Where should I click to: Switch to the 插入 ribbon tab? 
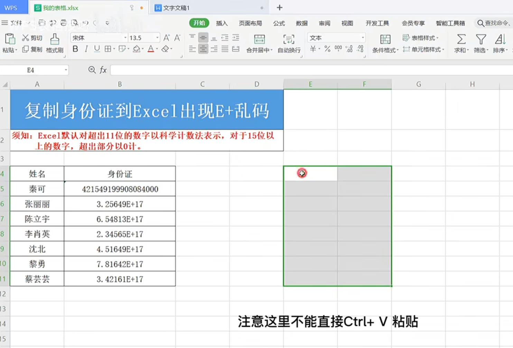(x=222, y=23)
